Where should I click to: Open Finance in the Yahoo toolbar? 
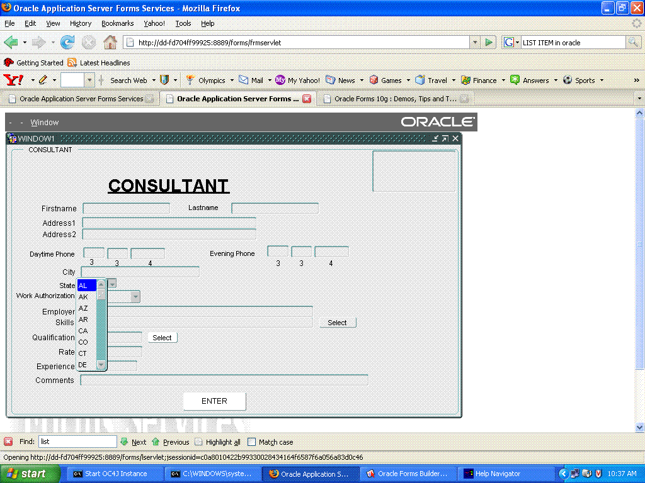pyautogui.click(x=479, y=80)
